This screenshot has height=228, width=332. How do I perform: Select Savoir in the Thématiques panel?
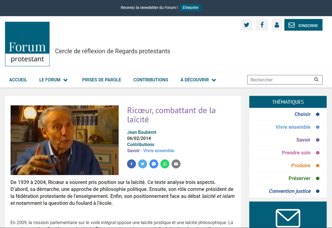(x=303, y=140)
